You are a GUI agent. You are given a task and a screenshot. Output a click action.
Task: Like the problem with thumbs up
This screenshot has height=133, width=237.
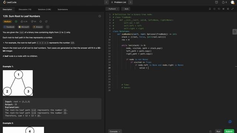click(x=22, y=21)
